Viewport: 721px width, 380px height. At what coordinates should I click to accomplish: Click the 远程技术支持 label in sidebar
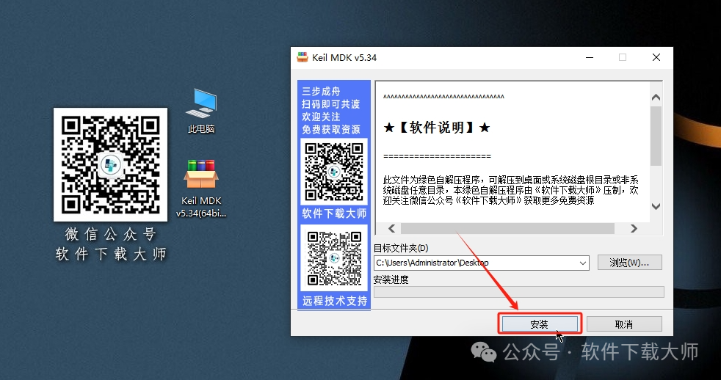(x=335, y=301)
